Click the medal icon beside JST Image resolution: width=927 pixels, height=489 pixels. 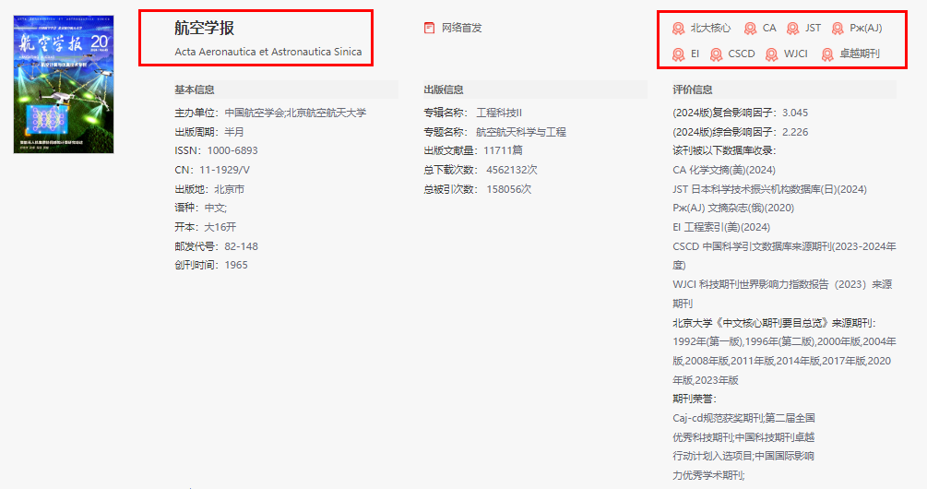pyautogui.click(x=793, y=29)
